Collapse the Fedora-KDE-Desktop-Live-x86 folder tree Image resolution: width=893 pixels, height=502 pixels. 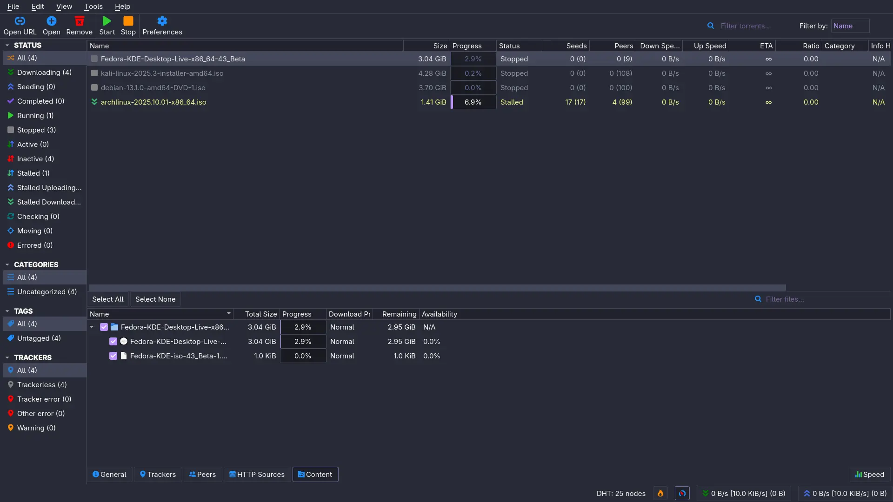pyautogui.click(x=92, y=327)
